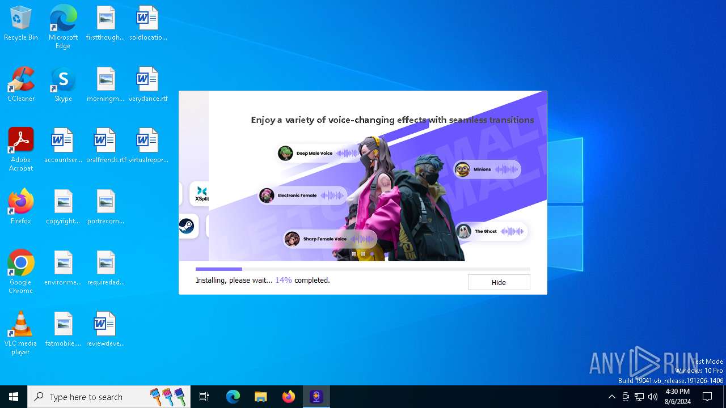
Task: Open Task View on taskbar
Action: pyautogui.click(x=204, y=397)
